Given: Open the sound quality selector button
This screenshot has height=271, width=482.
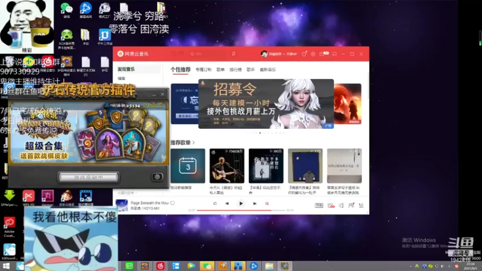Looking at the screenshot, I should pos(319,205).
